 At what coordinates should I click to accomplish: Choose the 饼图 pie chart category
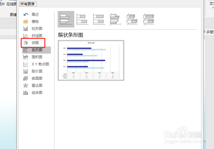[37, 43]
